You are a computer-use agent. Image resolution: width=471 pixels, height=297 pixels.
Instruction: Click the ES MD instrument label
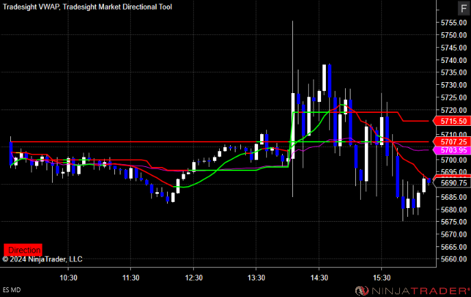click(x=12, y=289)
